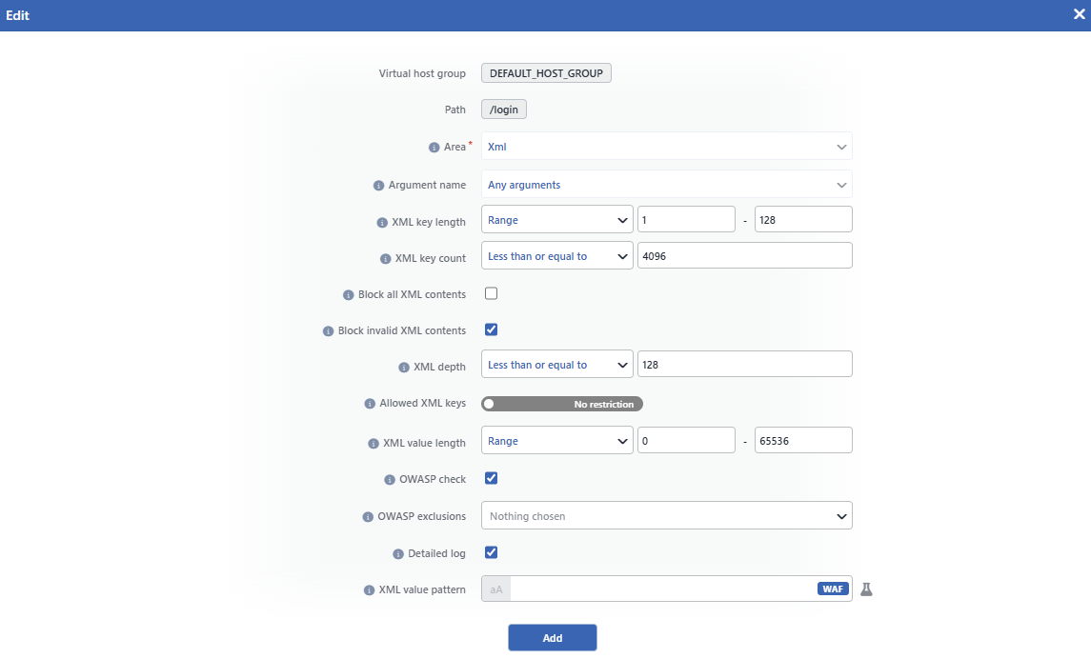Image resolution: width=1091 pixels, height=659 pixels.
Task: Click info icon beside Block invalid XML contents
Action: pyautogui.click(x=329, y=330)
